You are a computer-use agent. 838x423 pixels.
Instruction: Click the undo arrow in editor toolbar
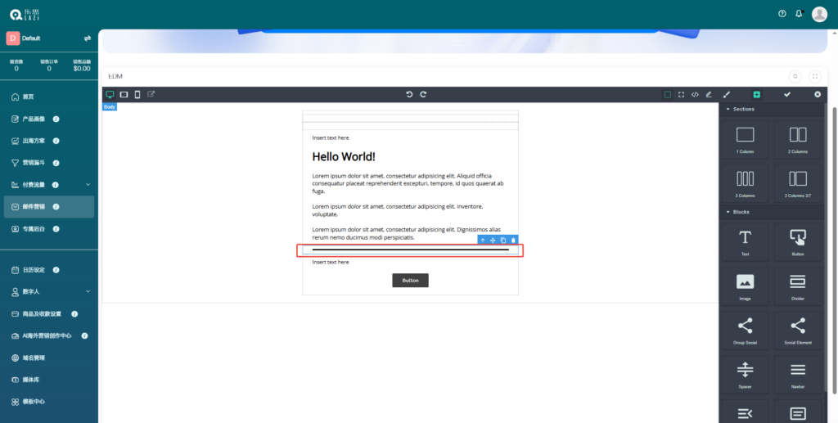coord(409,95)
